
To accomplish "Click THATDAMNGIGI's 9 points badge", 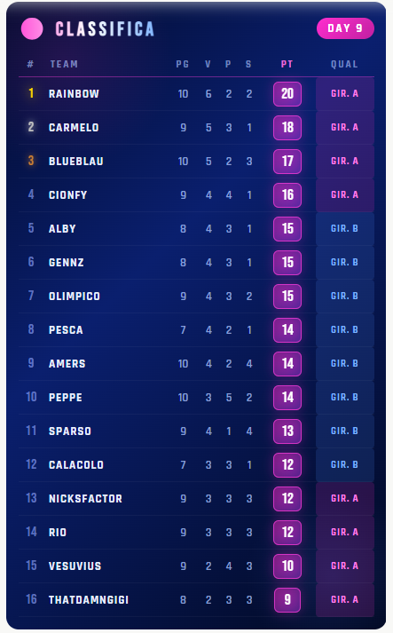I will [287, 600].
